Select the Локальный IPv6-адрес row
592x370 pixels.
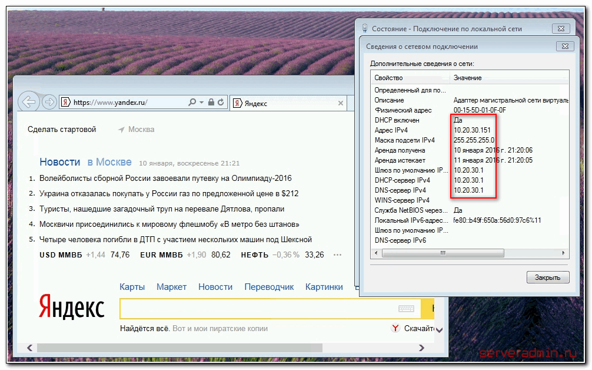click(470, 220)
